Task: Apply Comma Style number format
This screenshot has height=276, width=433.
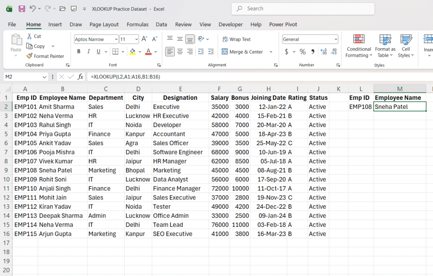Action: [313, 52]
